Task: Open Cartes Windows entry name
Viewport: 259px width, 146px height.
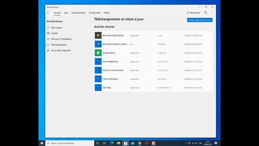Action: point(110,79)
